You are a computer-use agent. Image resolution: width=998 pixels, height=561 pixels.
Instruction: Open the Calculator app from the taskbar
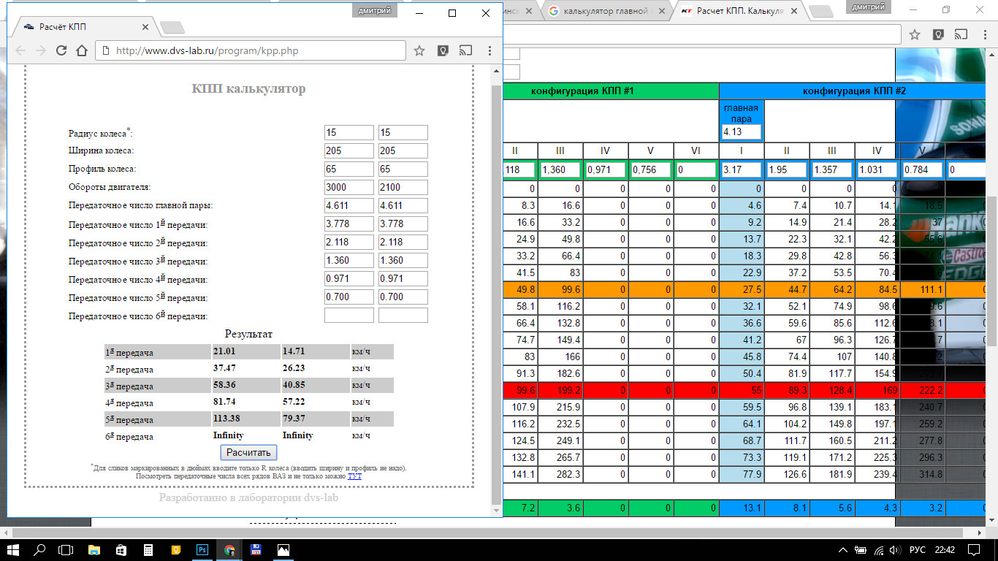[x=148, y=550]
